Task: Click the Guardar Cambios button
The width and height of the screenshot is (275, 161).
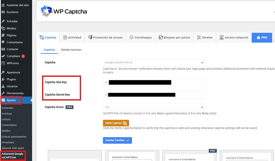Action: tap(117, 140)
